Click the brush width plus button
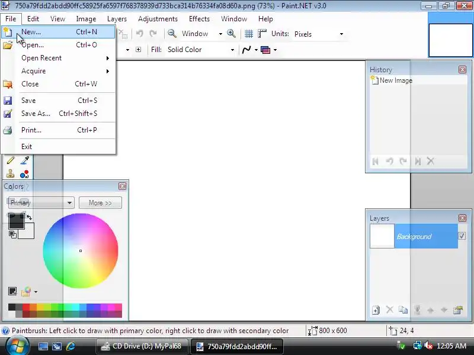Viewport: 474px width, 355px height. point(138,50)
